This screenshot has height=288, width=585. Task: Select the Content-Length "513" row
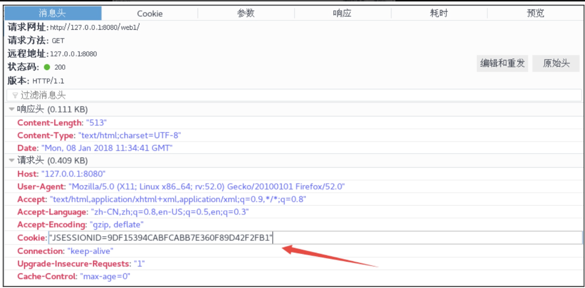294,123
